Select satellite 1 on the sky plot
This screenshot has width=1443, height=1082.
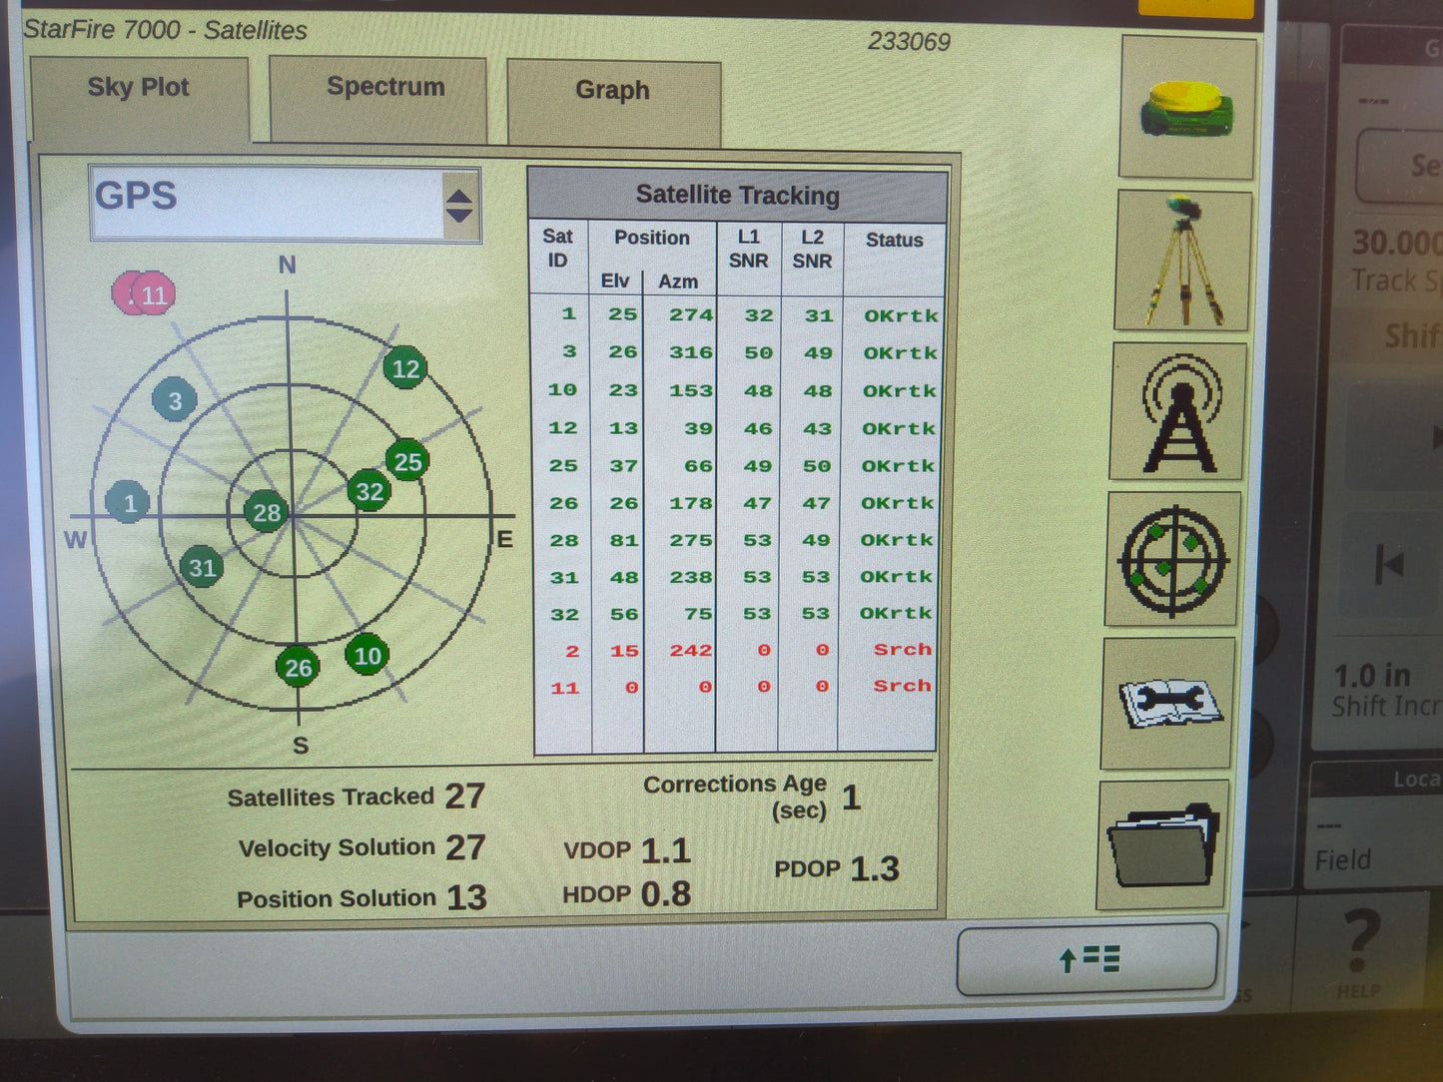128,503
